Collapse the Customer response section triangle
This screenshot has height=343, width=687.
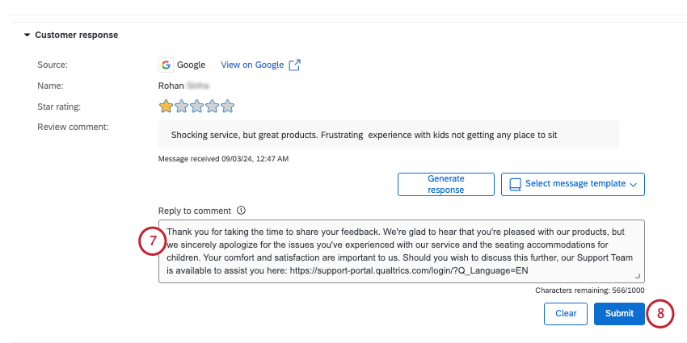(27, 36)
